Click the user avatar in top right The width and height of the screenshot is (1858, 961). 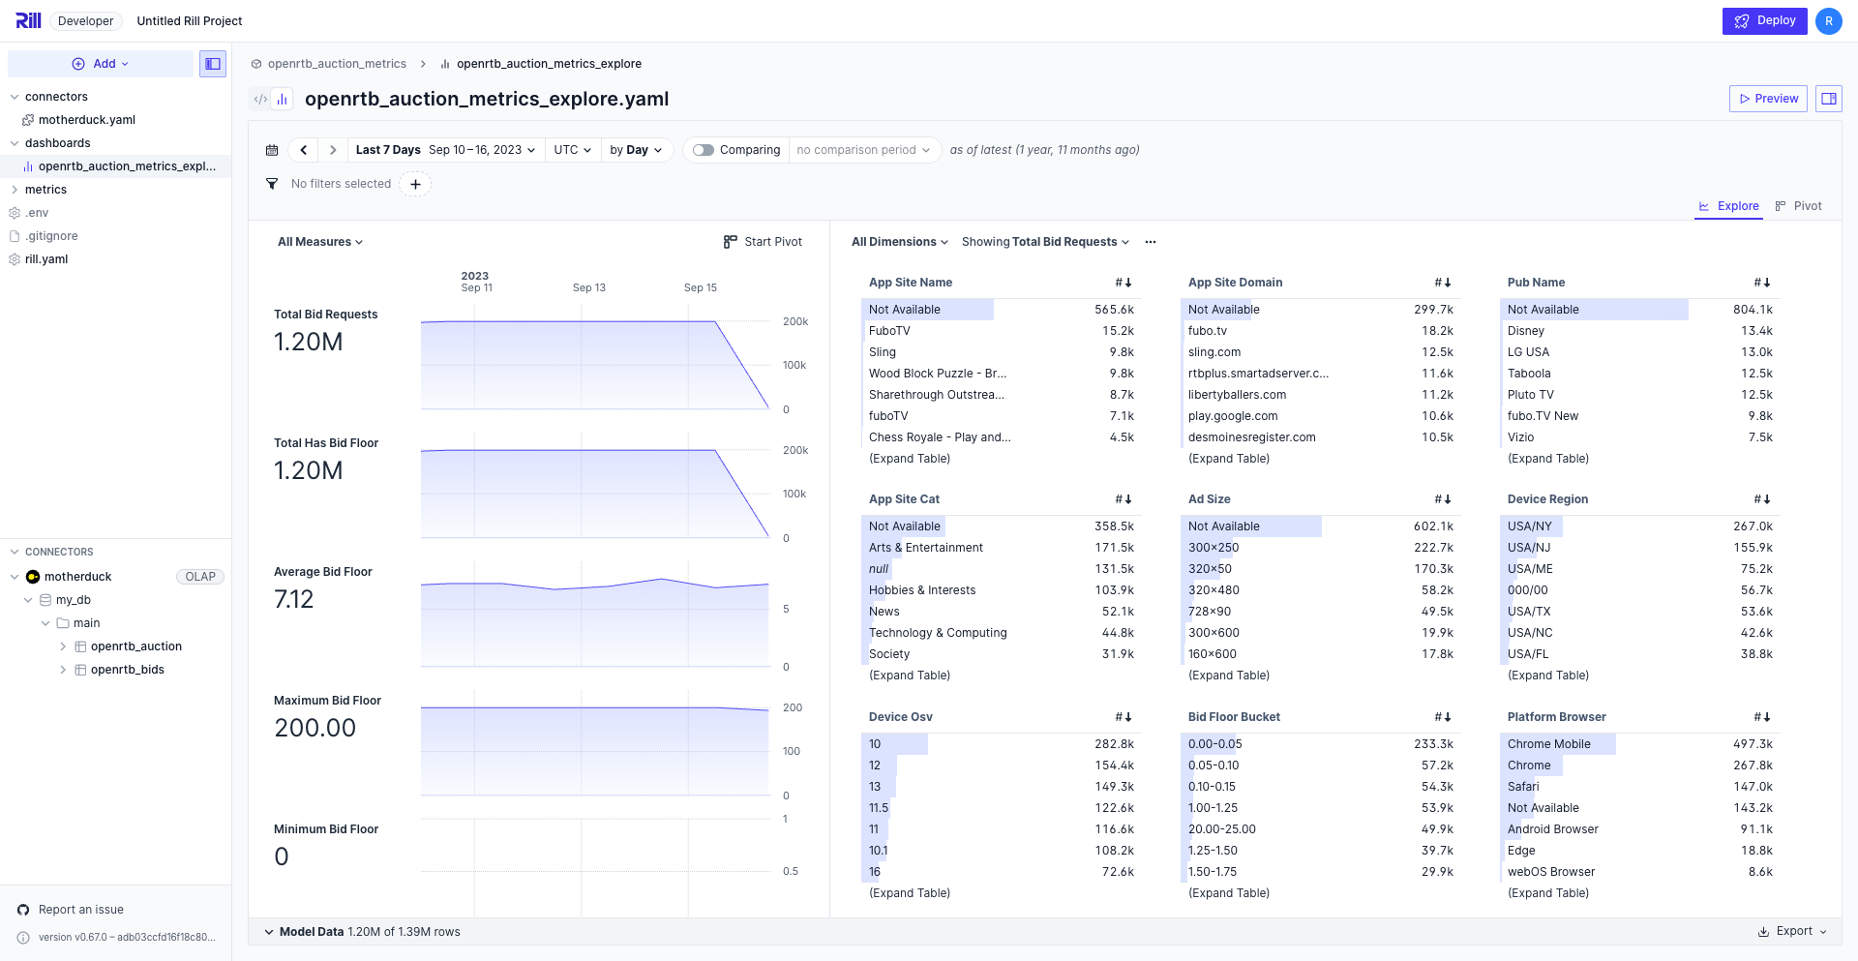[x=1828, y=21]
